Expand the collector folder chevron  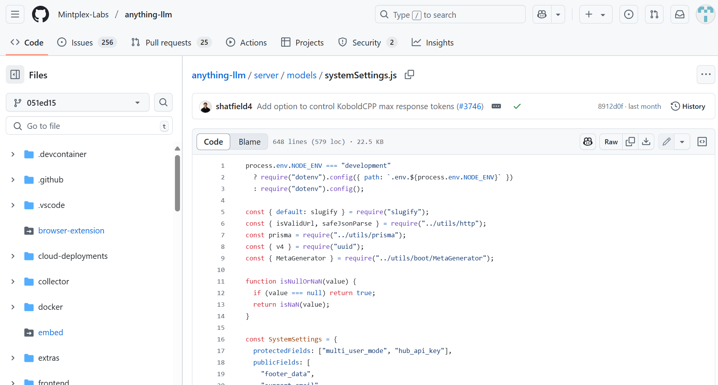click(13, 282)
